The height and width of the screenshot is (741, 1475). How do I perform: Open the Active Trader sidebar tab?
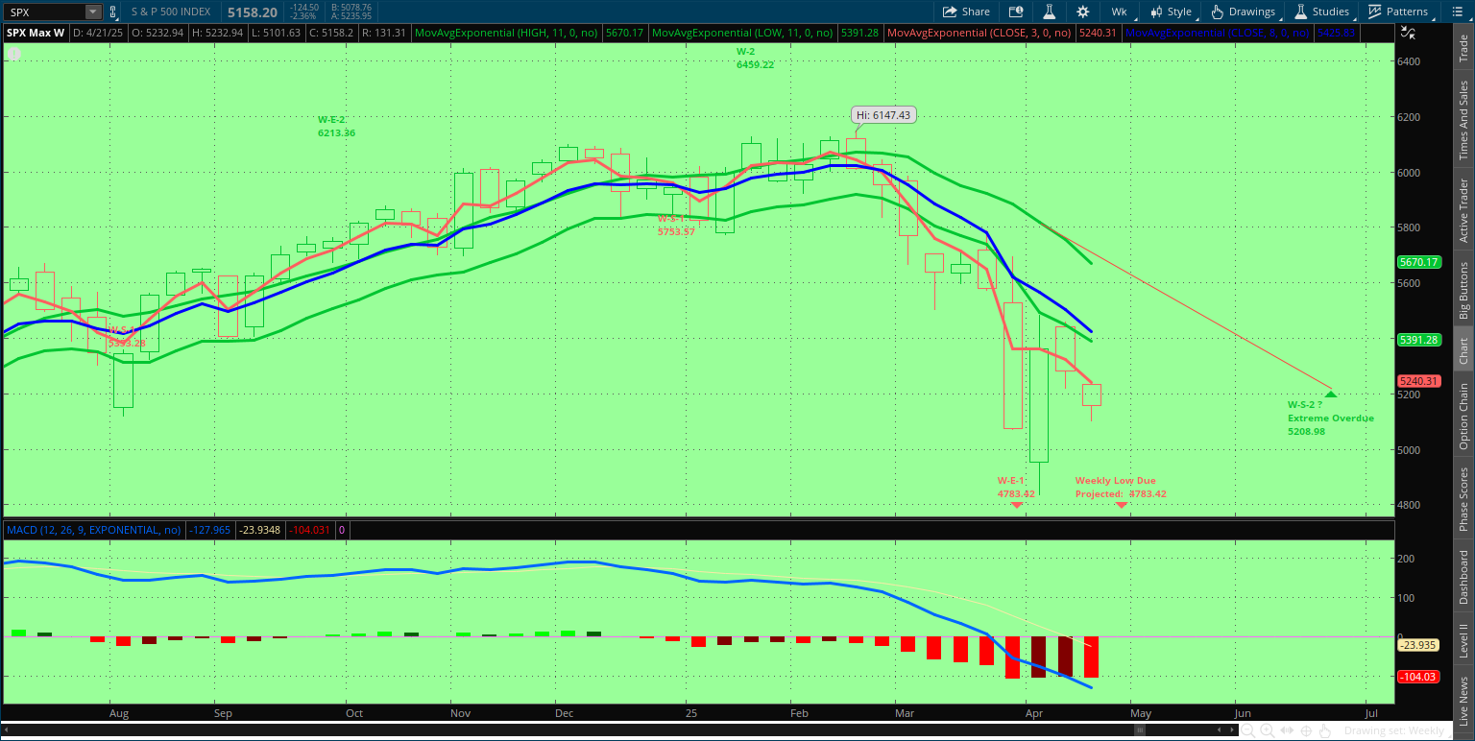(1463, 209)
